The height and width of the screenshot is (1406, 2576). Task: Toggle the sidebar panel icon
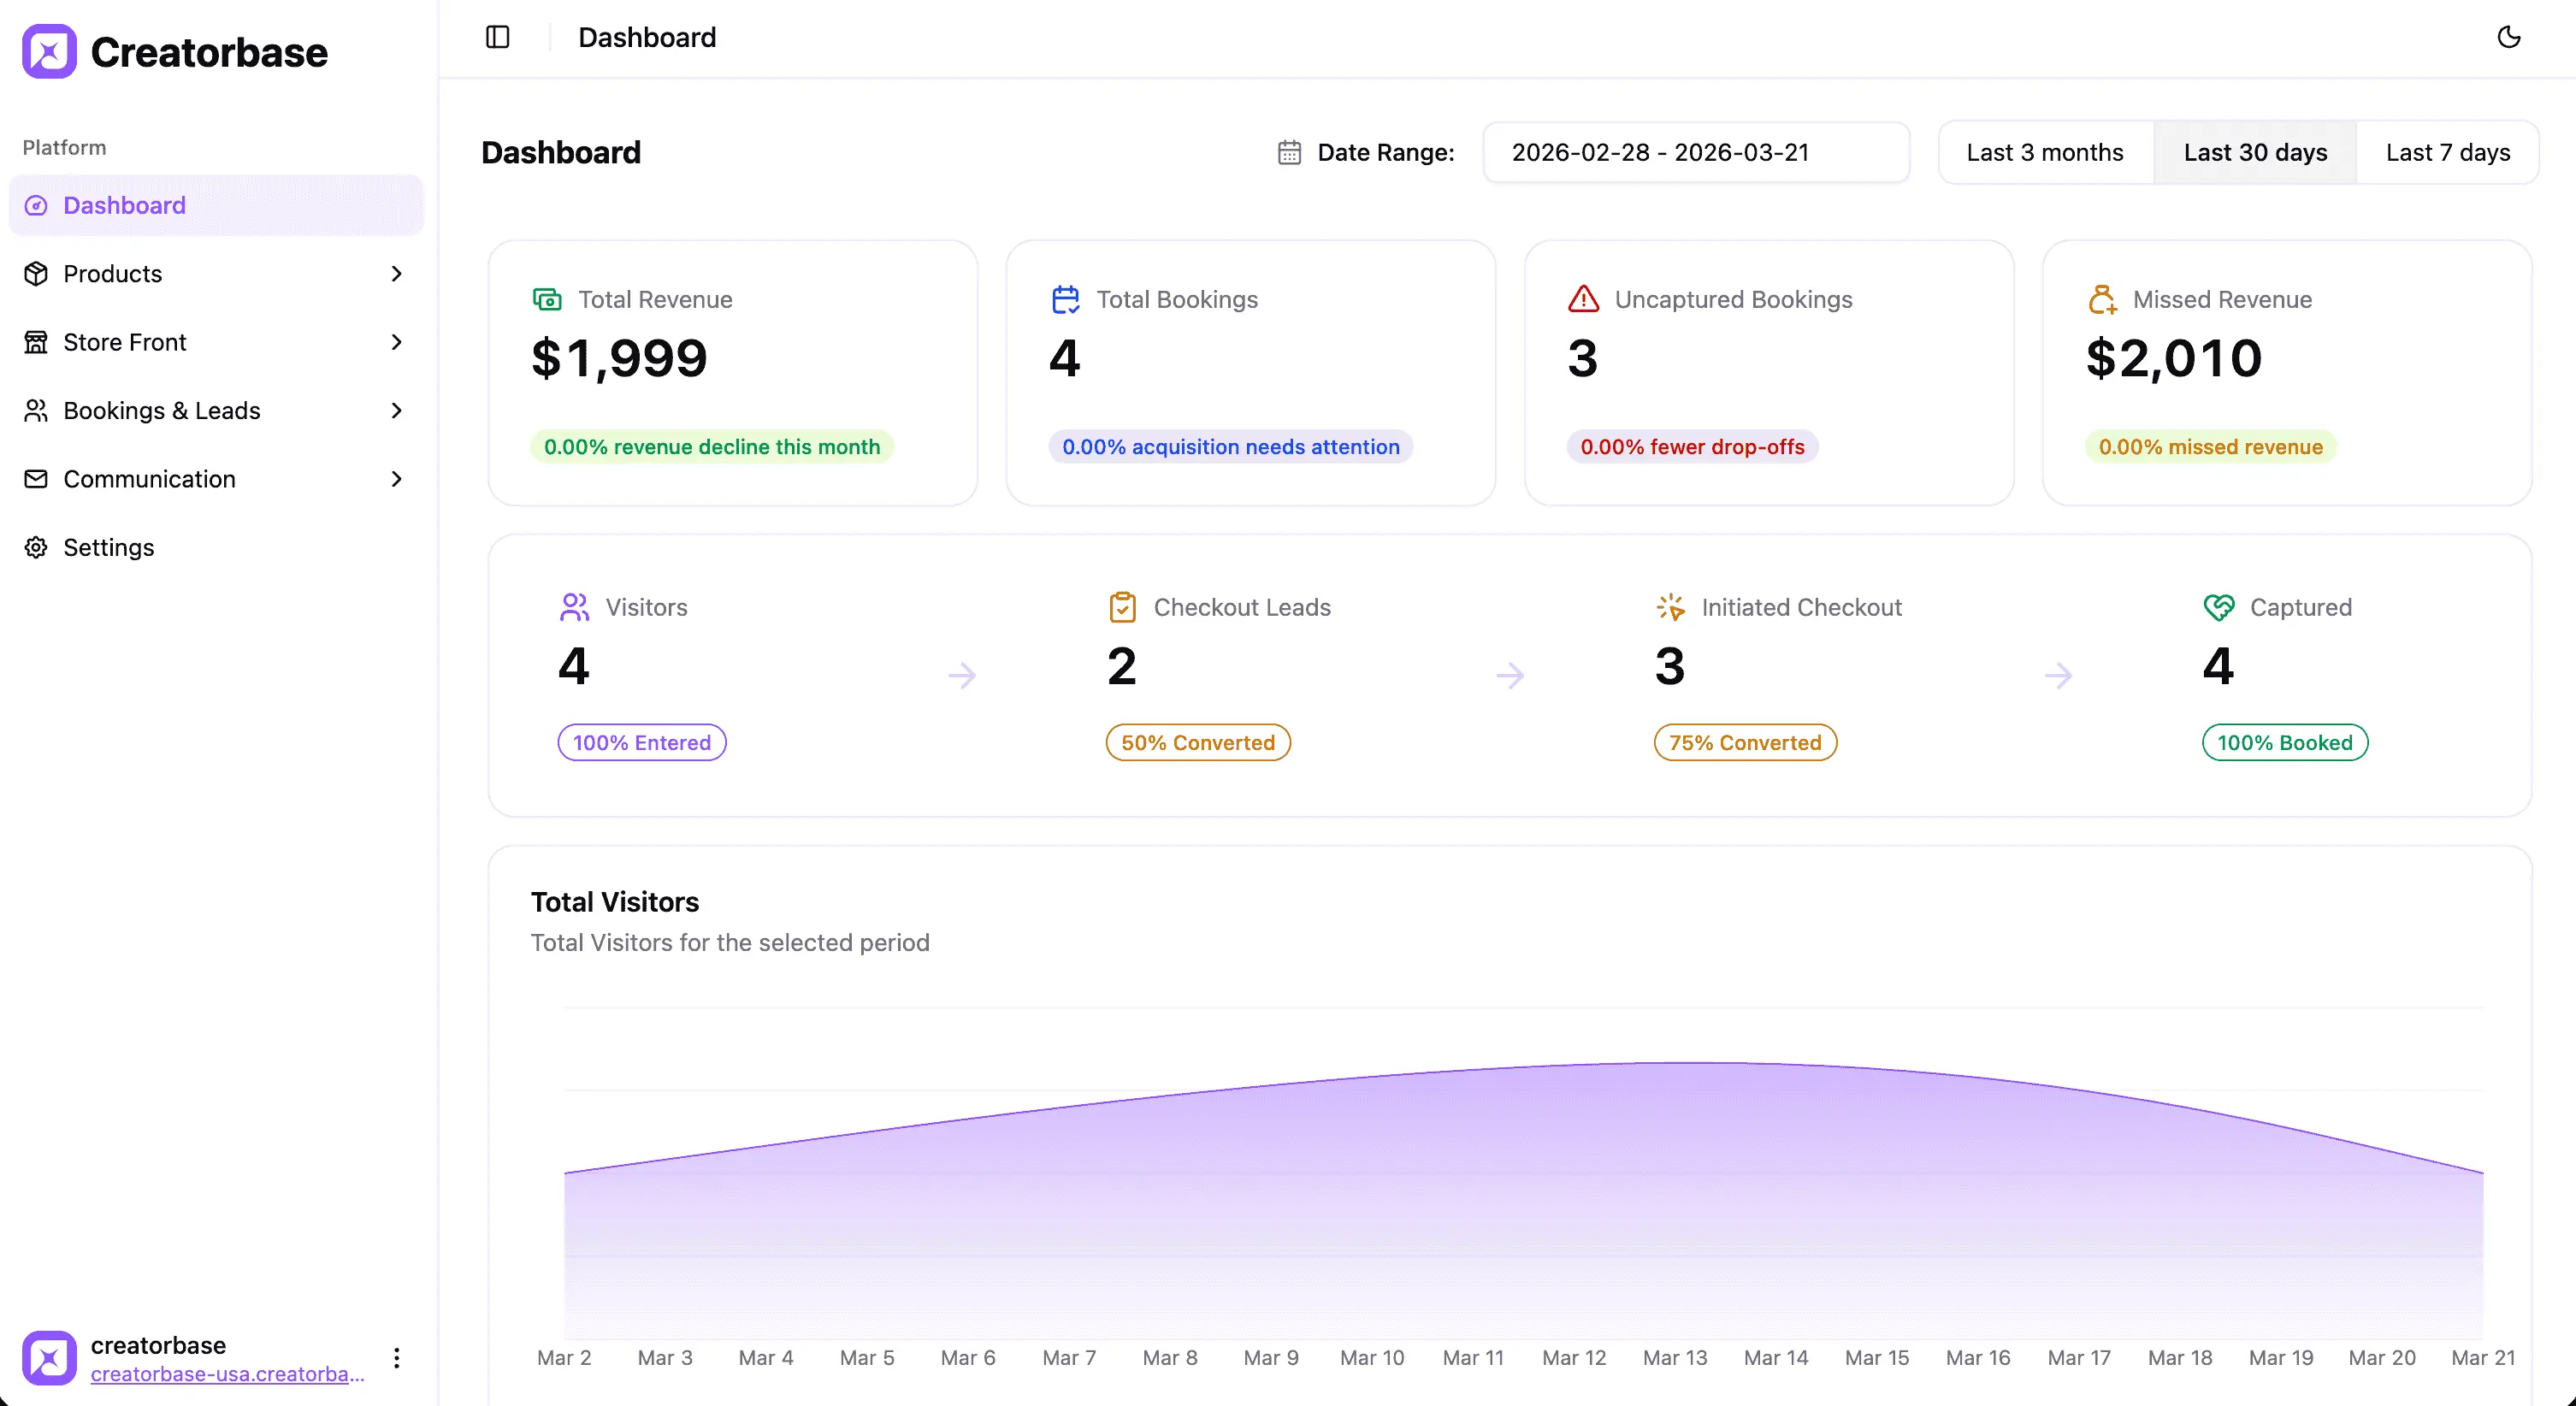coord(498,37)
